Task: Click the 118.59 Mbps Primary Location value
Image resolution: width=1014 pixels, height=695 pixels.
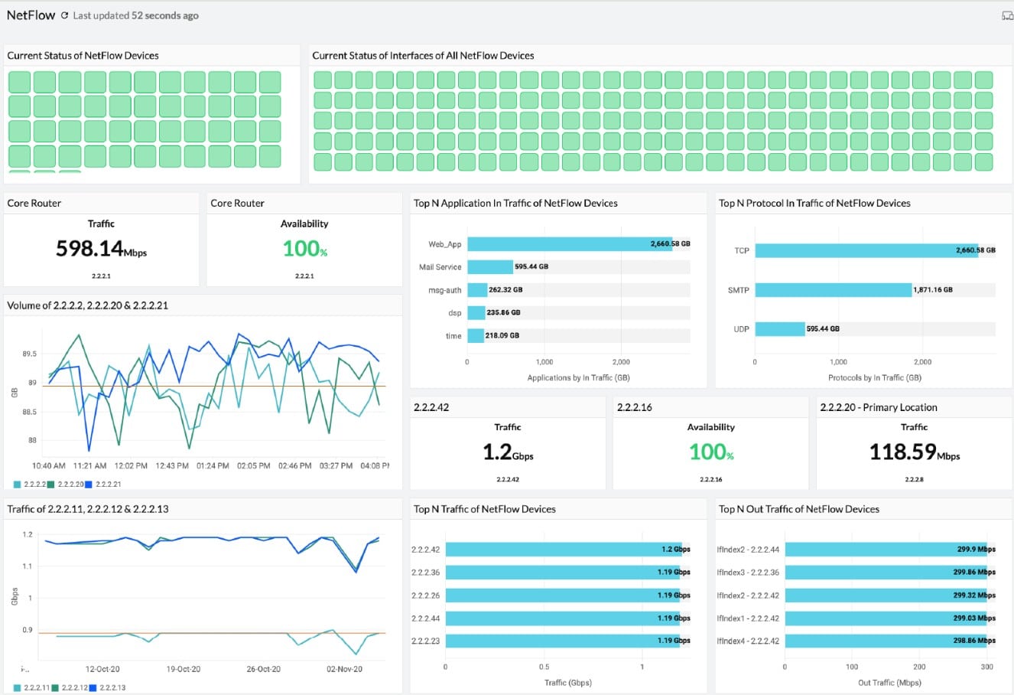Action: (915, 452)
